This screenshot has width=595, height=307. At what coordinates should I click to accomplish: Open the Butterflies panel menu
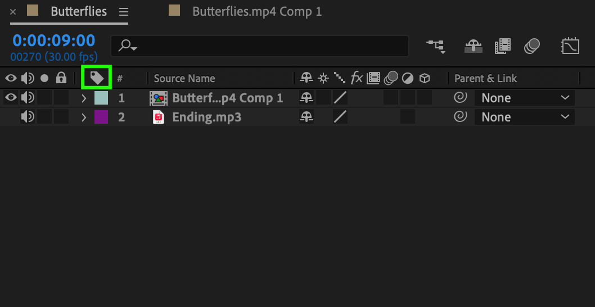click(123, 12)
